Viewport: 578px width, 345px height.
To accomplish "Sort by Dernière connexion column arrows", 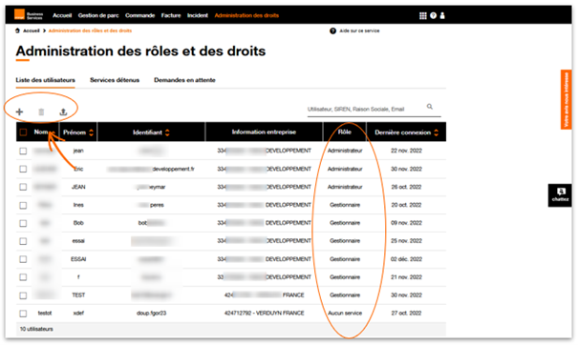I will click(x=437, y=132).
